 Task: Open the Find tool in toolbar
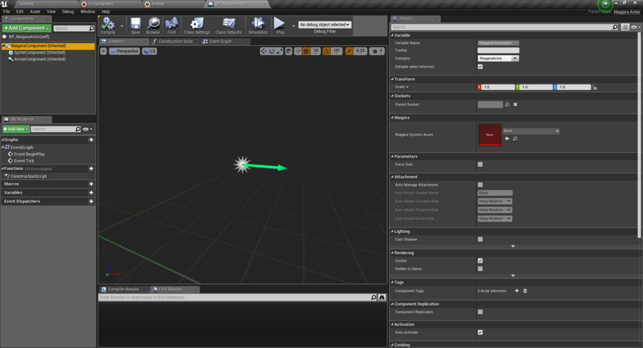tap(171, 25)
